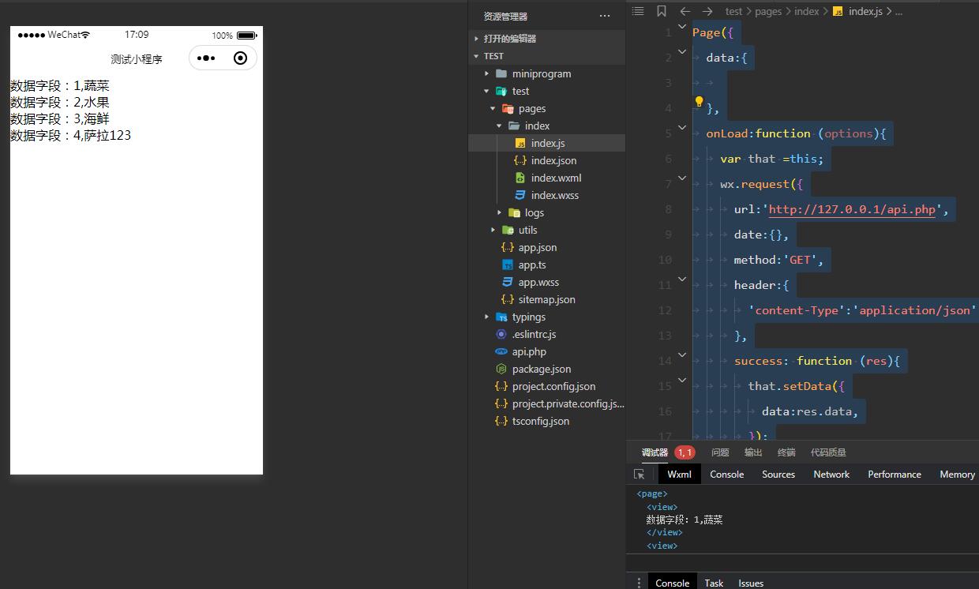Navigate forward with the right arrow
This screenshot has height=589, width=979.
(707, 11)
